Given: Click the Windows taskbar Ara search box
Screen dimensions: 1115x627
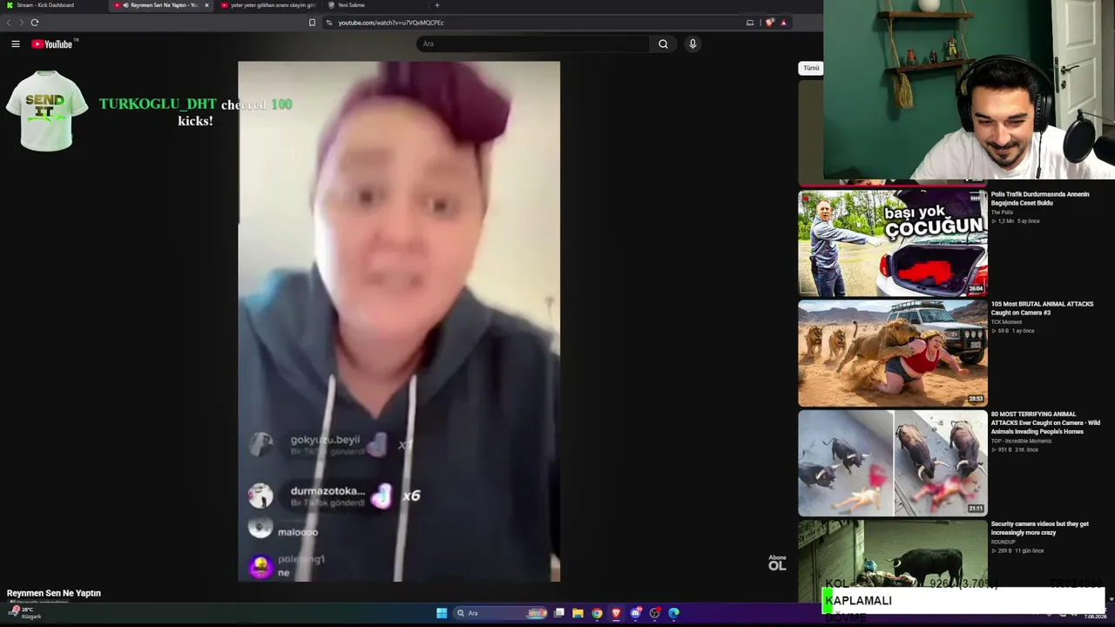Looking at the screenshot, I should point(501,613).
